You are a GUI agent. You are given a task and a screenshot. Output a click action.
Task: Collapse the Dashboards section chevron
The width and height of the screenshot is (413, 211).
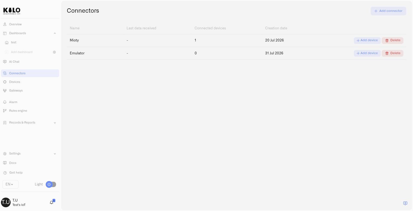click(55, 33)
